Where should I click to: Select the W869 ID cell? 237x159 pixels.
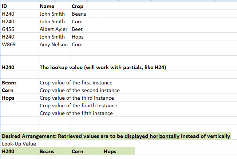[x=20, y=44]
